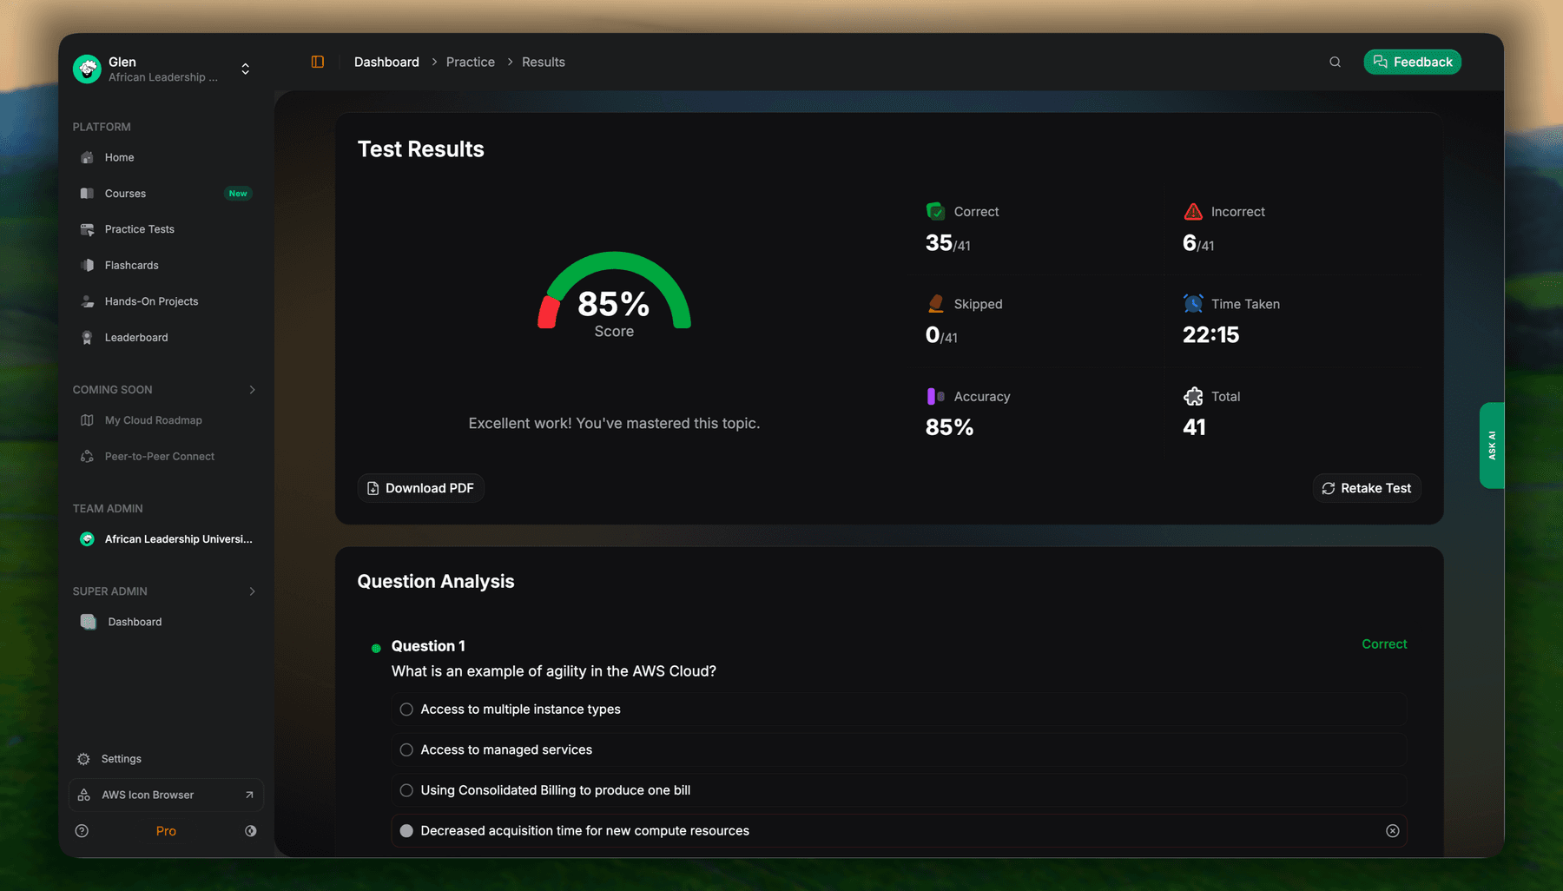The width and height of the screenshot is (1563, 891).
Task: Open Settings gear icon
Action: tap(83, 759)
